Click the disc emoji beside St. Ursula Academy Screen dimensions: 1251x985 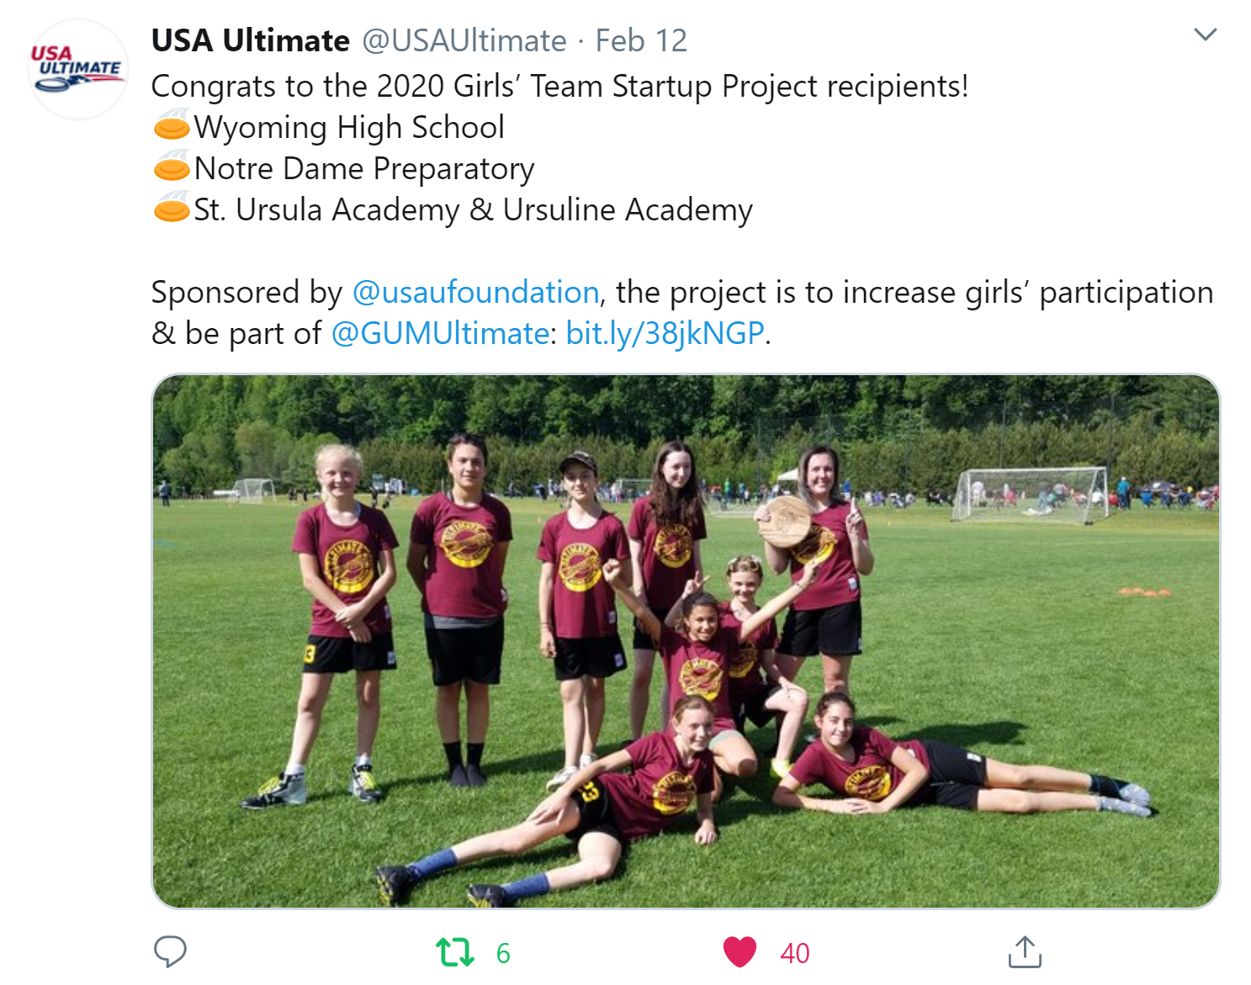(172, 208)
